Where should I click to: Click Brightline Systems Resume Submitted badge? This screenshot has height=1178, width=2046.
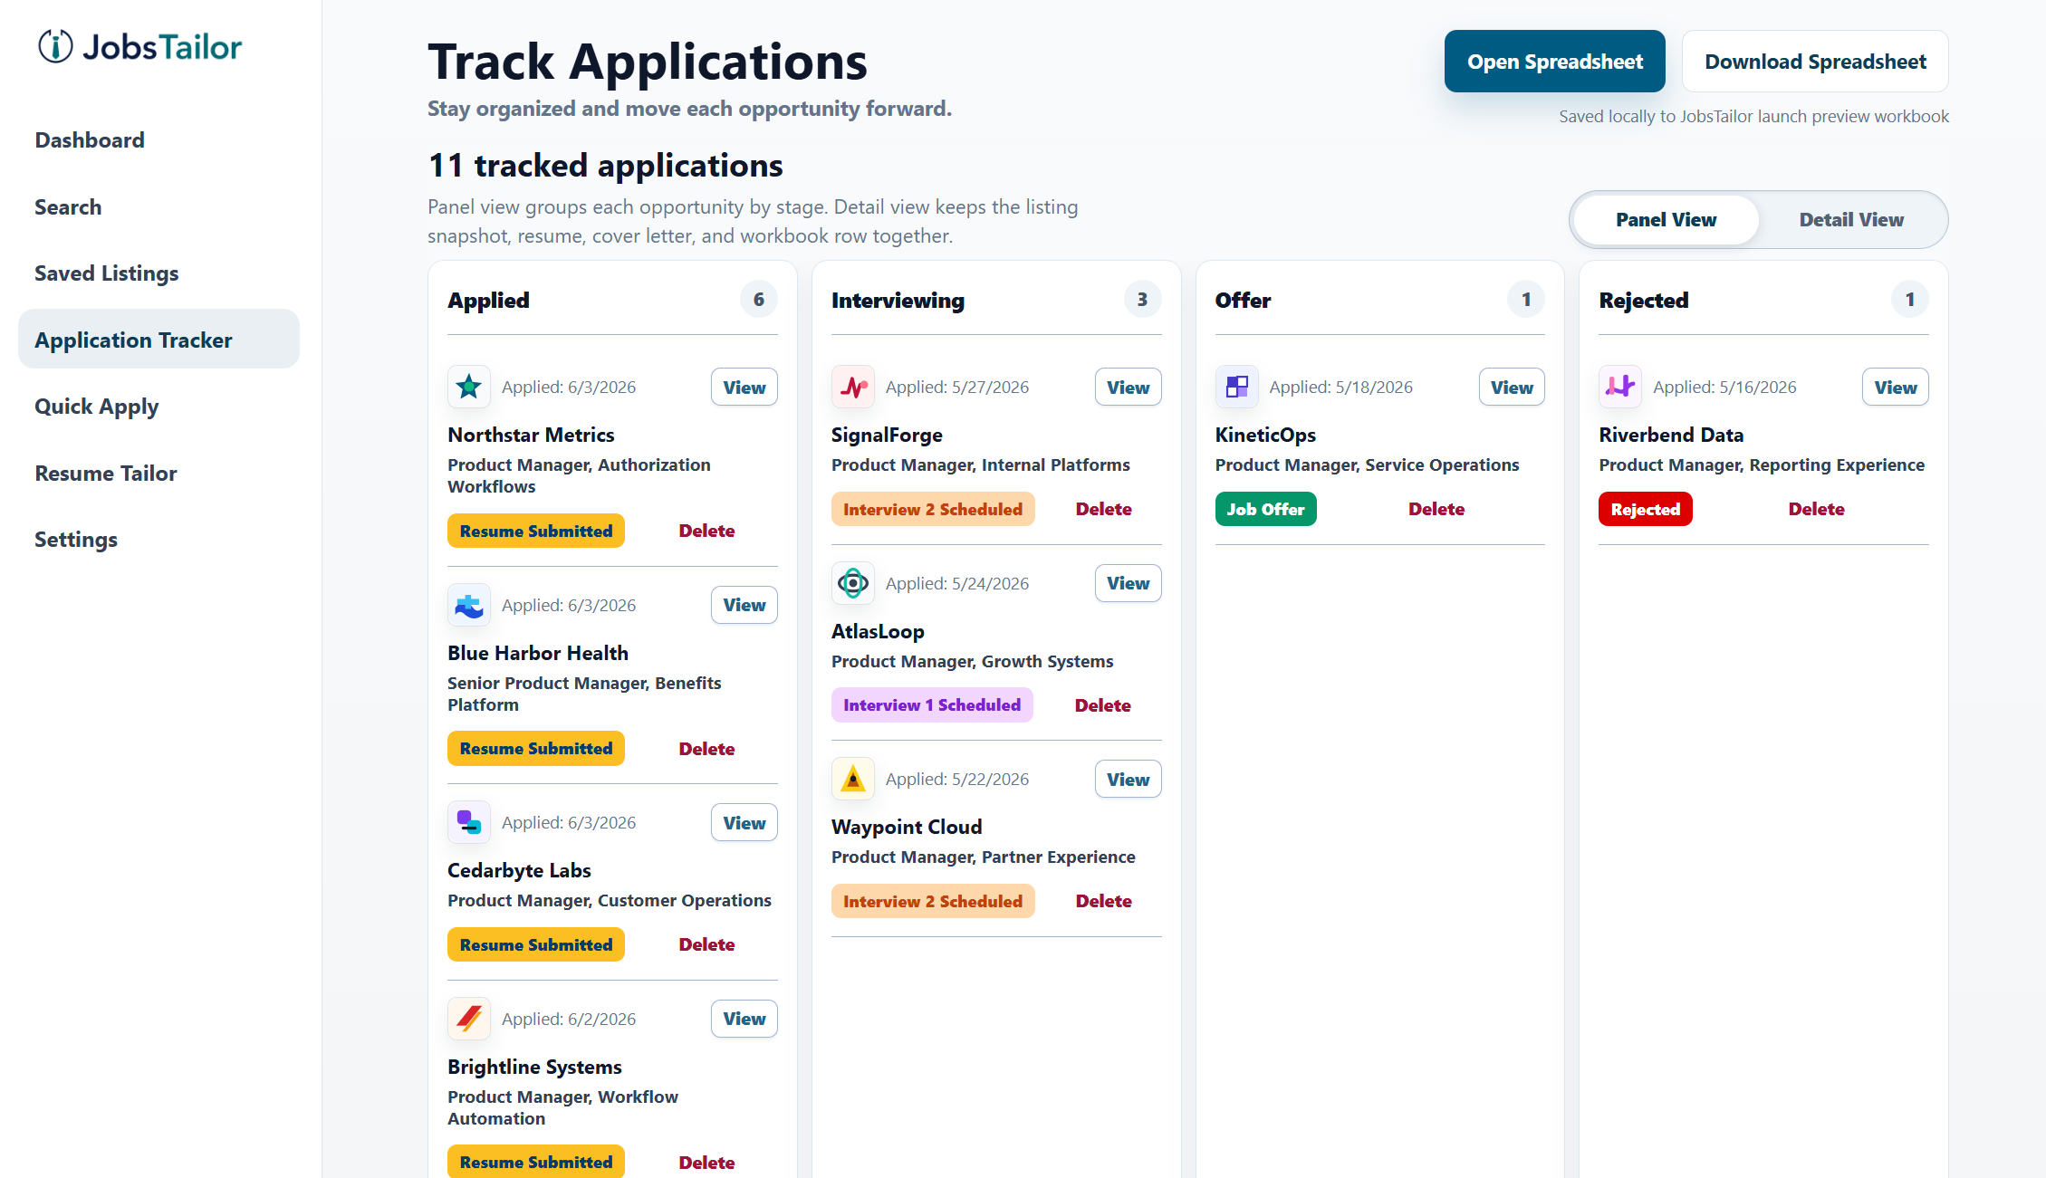[536, 1162]
